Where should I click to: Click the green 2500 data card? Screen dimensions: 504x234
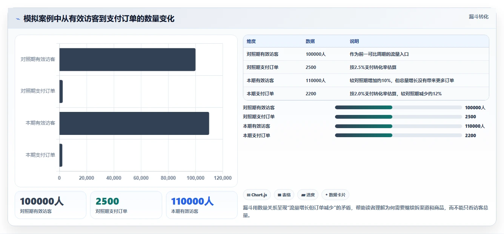(126, 205)
